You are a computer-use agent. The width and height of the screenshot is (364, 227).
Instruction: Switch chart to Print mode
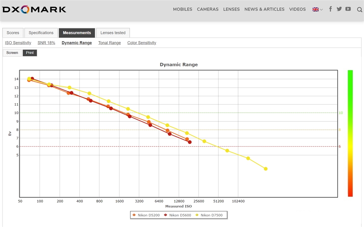(x=30, y=53)
